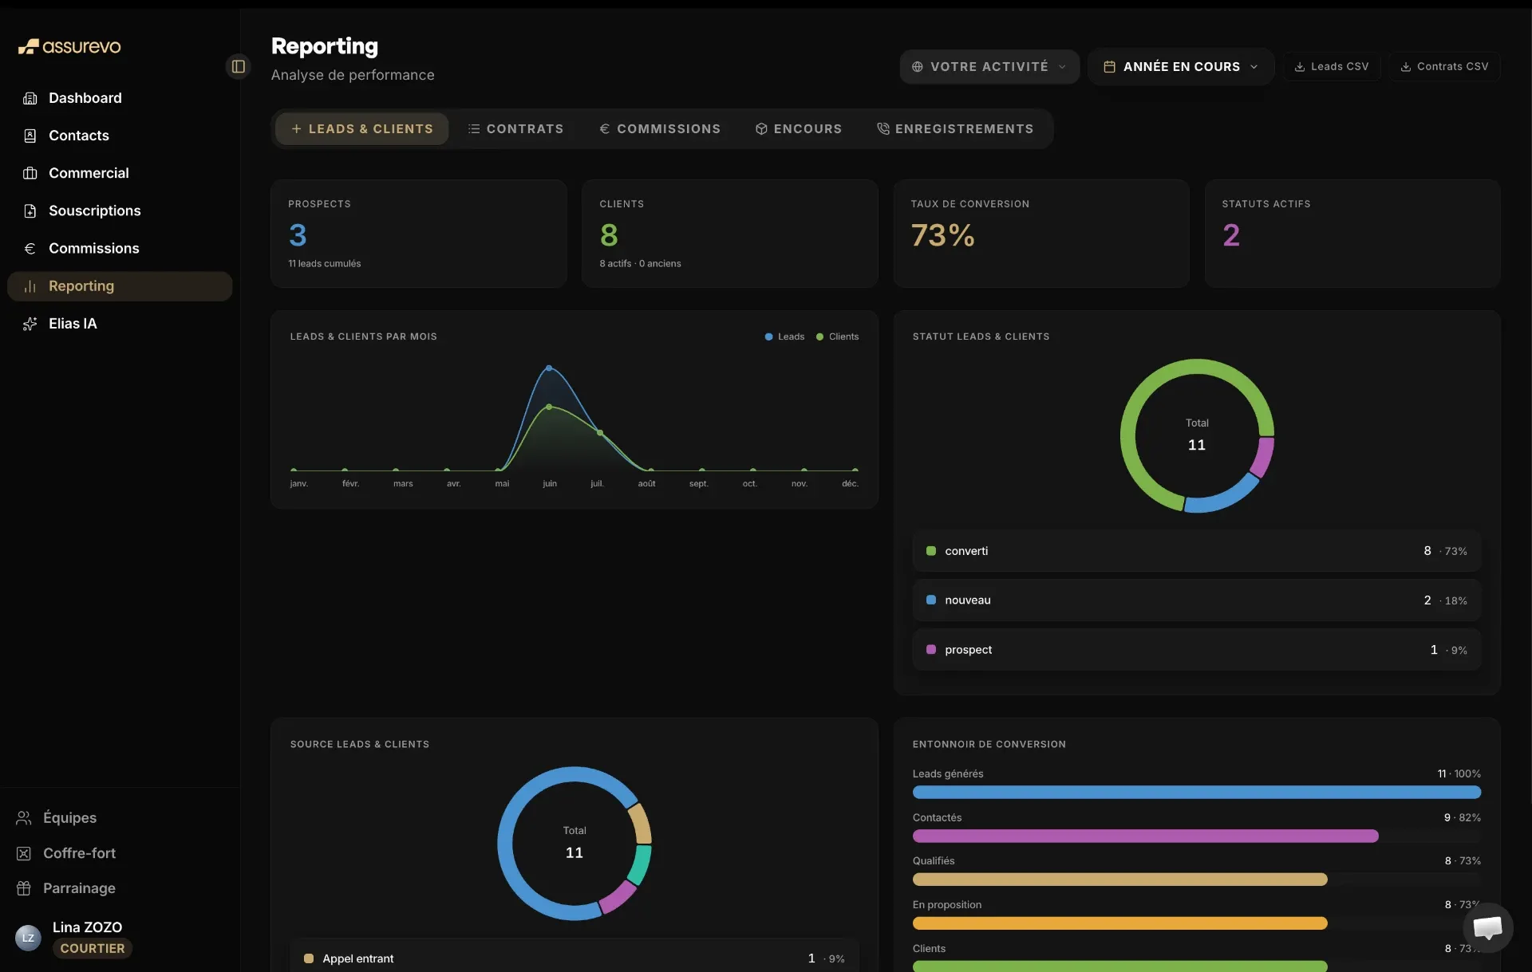Open Commissions from the sidebar
This screenshot has width=1532, height=972.
[120, 248]
